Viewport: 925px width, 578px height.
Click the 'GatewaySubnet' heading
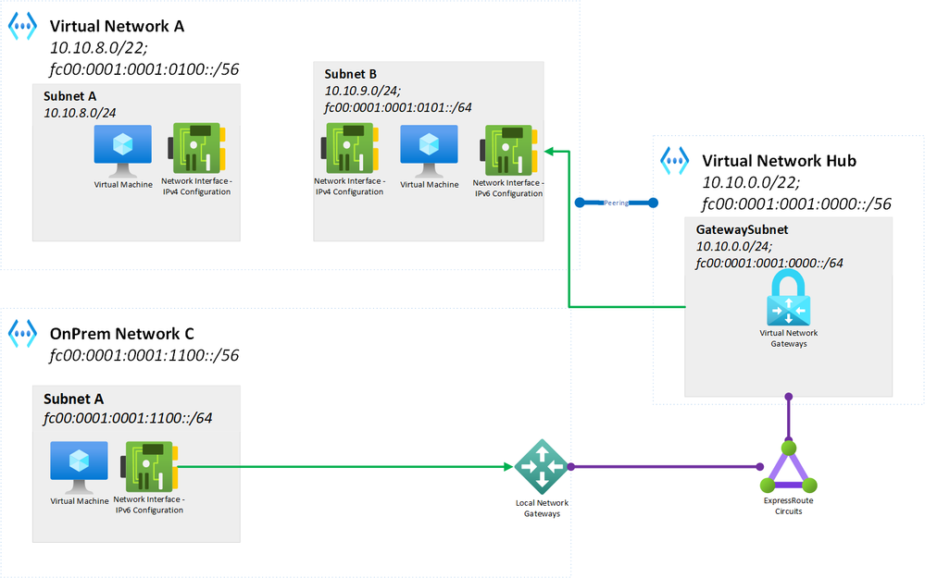(x=742, y=229)
